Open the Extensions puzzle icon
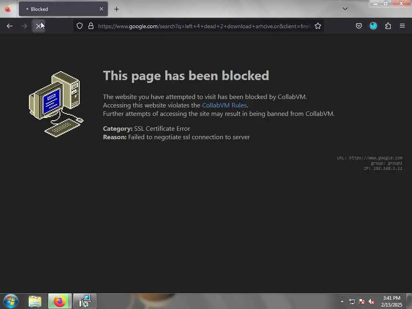Screen dimensions: 412x309 tap(388, 26)
